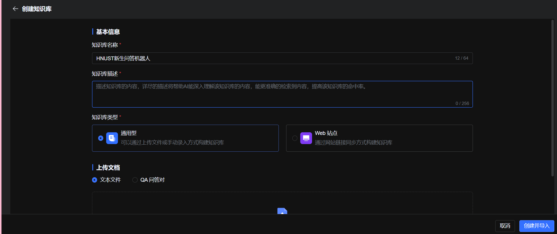Click the 创建并导入 button

536,226
